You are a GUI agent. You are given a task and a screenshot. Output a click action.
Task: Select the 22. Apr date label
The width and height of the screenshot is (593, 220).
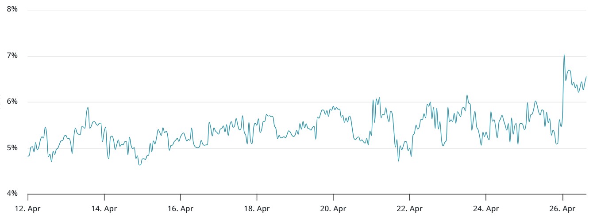coord(410,208)
